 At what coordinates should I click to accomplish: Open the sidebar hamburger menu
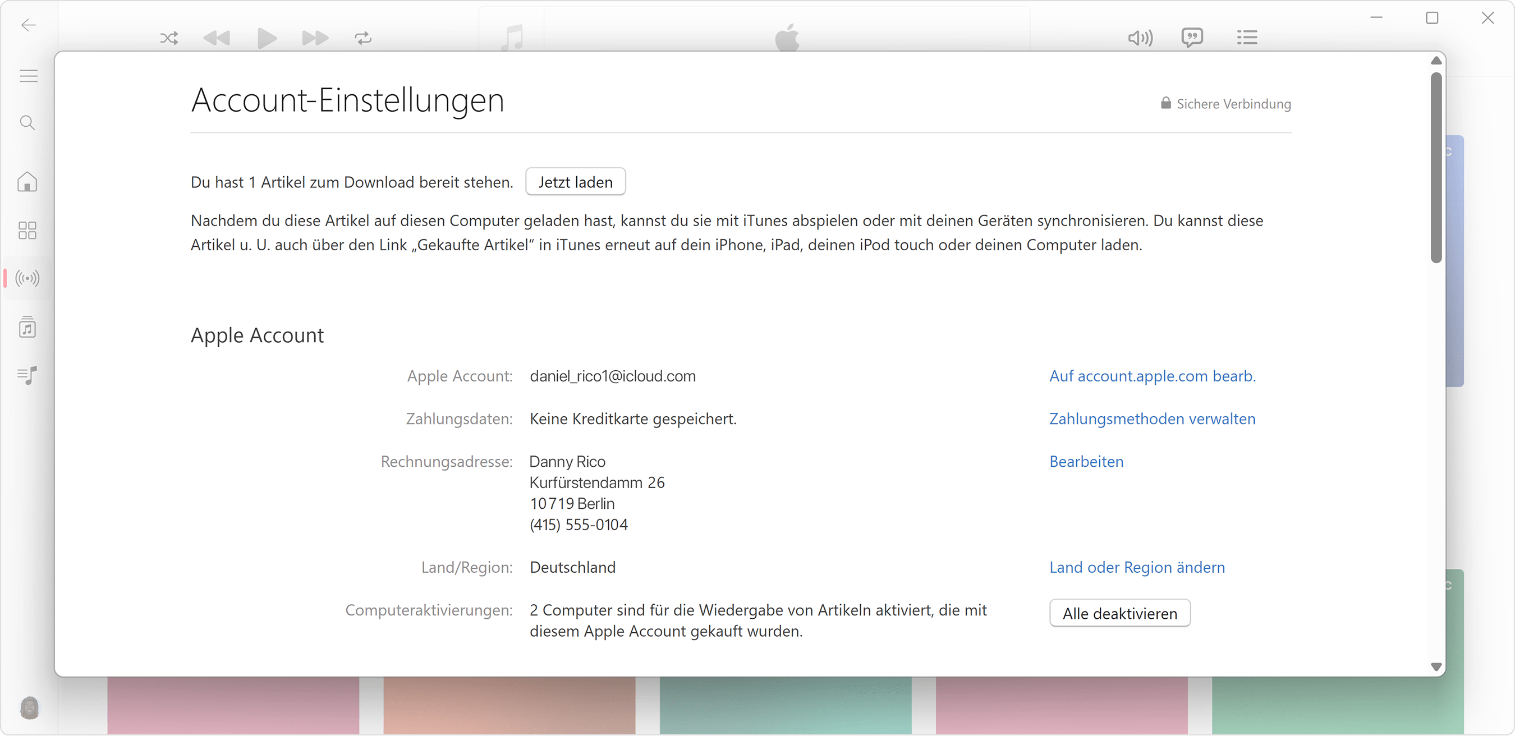pyautogui.click(x=27, y=75)
